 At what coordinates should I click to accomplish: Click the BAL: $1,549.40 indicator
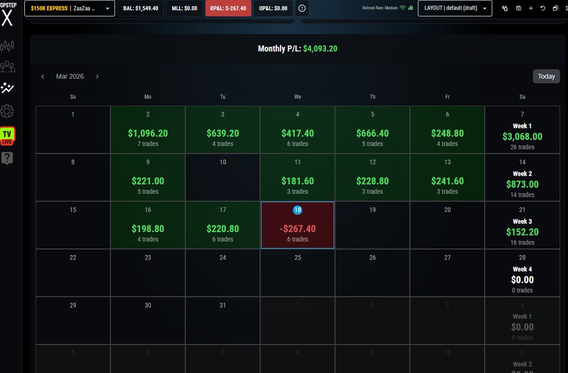point(141,8)
